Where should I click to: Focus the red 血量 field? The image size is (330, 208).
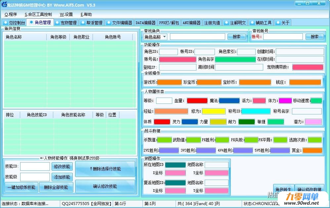click(x=197, y=101)
